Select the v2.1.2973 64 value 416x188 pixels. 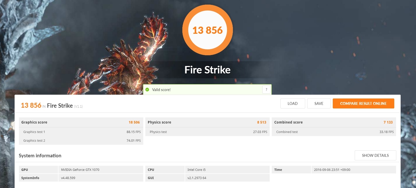click(x=197, y=178)
